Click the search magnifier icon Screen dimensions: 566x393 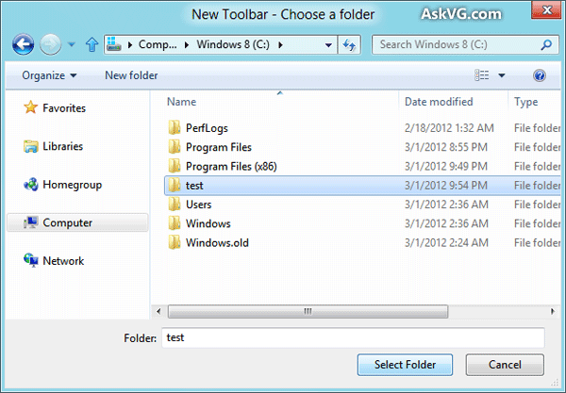click(546, 44)
